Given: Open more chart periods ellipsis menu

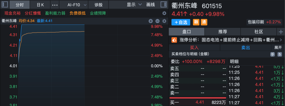Looking at the screenshot, I should pos(55,5).
